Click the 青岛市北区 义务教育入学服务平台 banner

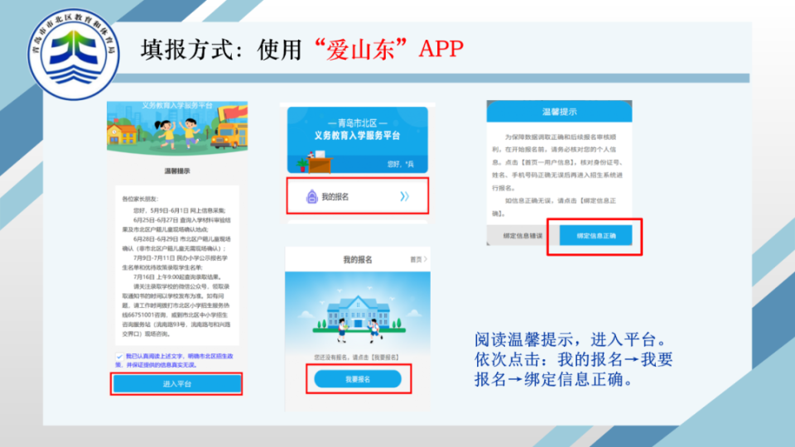click(x=358, y=140)
